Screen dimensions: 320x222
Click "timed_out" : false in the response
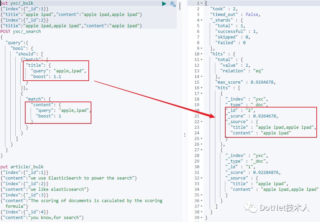235,15
